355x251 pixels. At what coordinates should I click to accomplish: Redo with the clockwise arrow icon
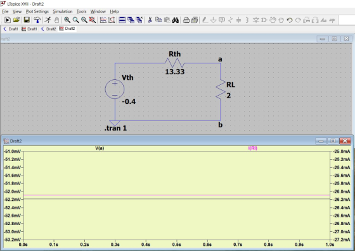point(298,20)
